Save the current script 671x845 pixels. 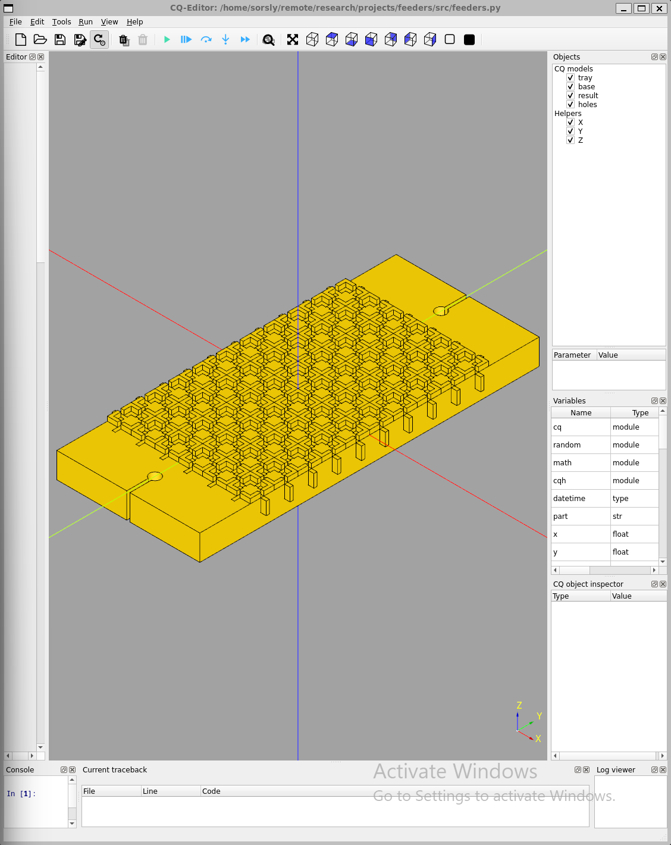pos(60,40)
